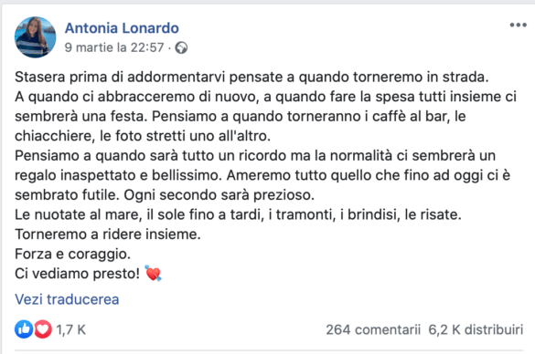Click the 'chiacchiere, le foto stretti uno all'altro' line
535x354 pixels.
click(x=143, y=136)
